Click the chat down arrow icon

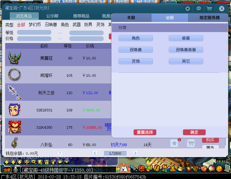pos(20,162)
